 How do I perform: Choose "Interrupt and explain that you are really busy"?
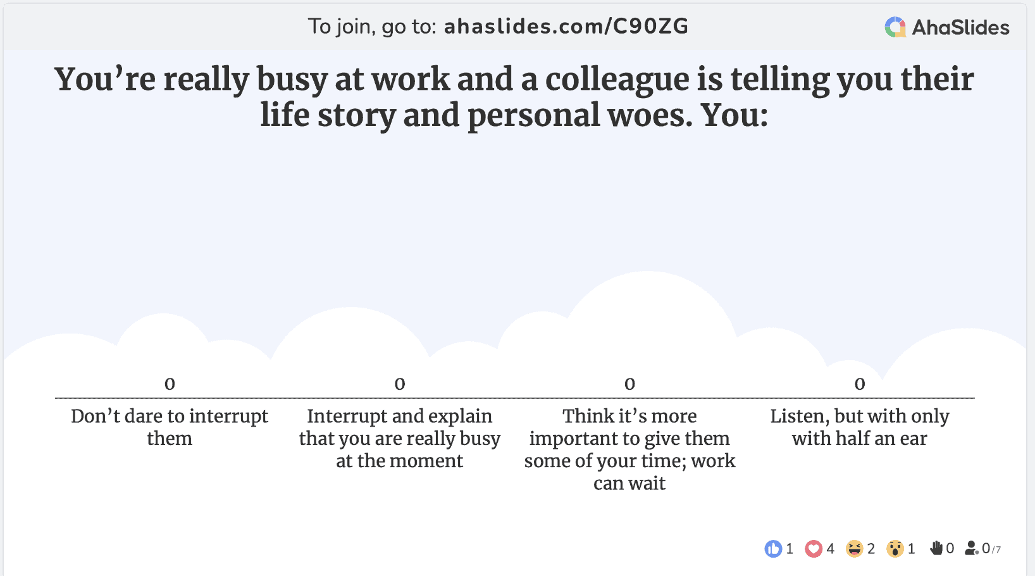pyautogui.click(x=400, y=438)
